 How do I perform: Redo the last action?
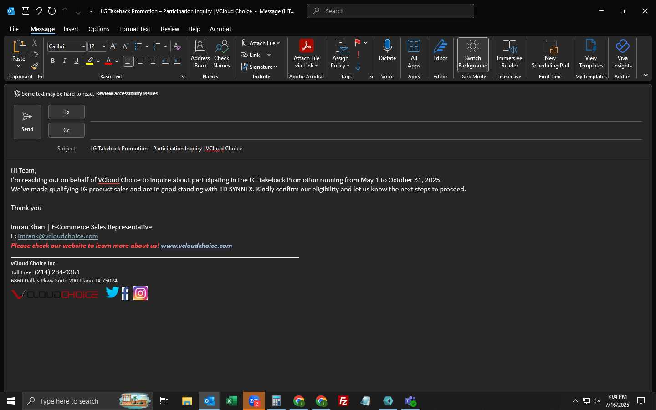pyautogui.click(x=52, y=11)
